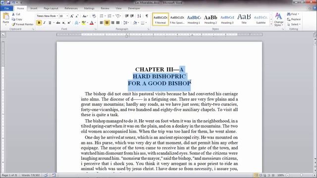
Task: Apply bottom border to paragraph
Action: pyautogui.click(x=143, y=23)
